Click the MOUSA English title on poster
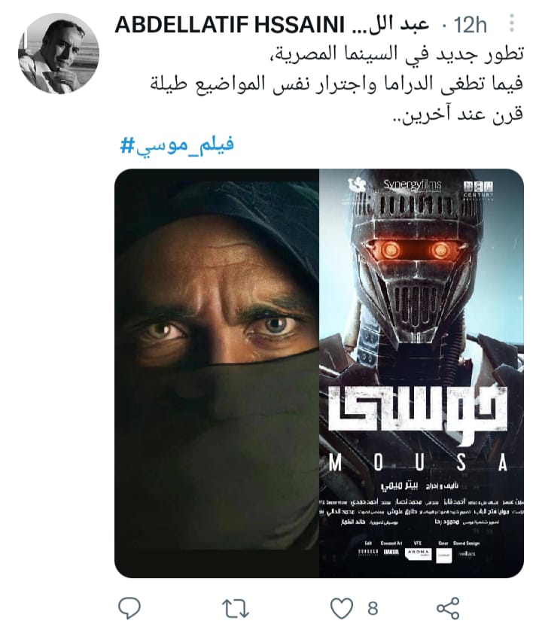542x630 pixels. coord(418,463)
